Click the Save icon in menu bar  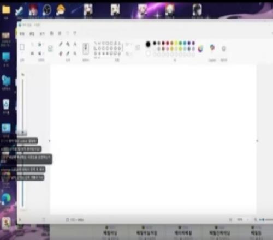[x=51, y=33]
